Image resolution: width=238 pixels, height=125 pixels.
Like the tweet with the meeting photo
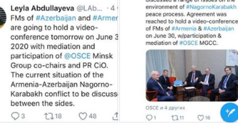click(x=204, y=118)
